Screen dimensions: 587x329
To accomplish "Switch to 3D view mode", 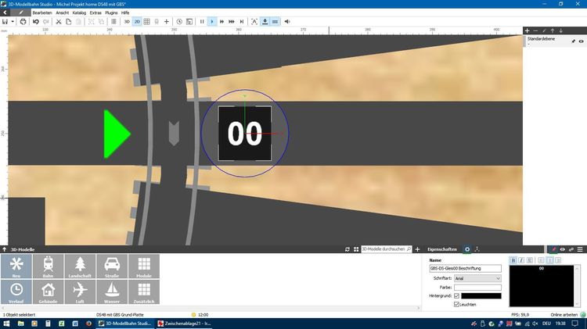I will 127,22.
